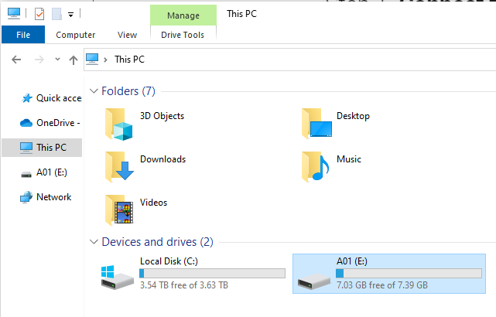The image size is (496, 317).
Task: Select the Local Disk (C:) drive icon
Action: tap(118, 277)
